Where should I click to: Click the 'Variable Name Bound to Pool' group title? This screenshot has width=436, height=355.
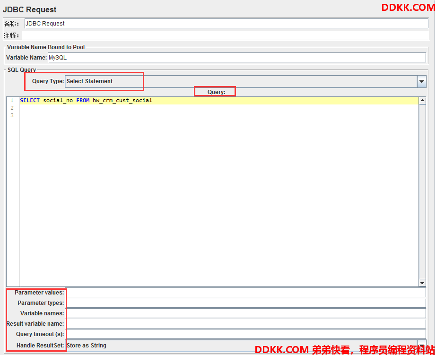pos(46,47)
